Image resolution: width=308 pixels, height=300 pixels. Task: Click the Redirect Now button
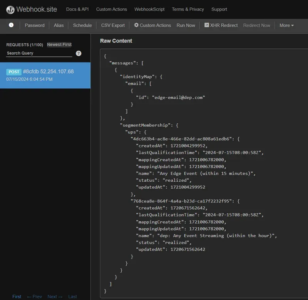256,25
